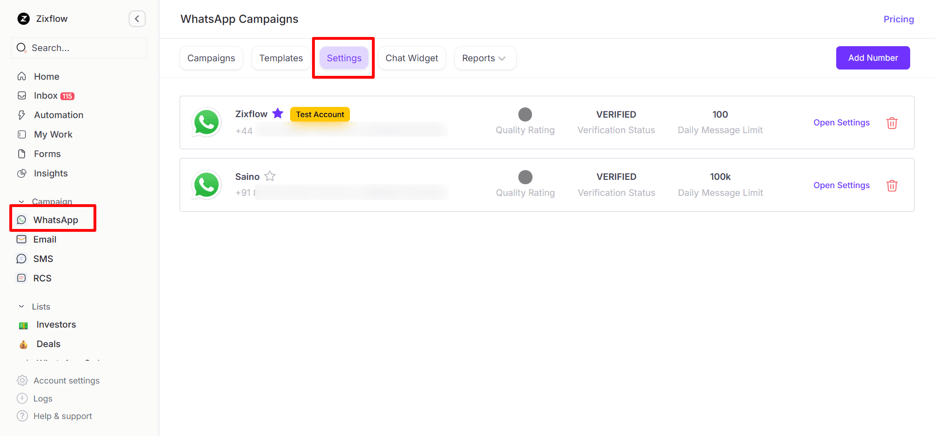935x436 pixels.
Task: Click Saino's VERIFIED status text
Action: coord(616,177)
